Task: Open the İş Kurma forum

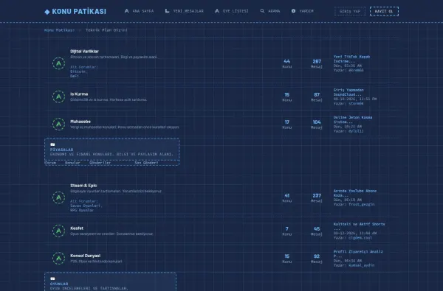Action: pos(79,94)
